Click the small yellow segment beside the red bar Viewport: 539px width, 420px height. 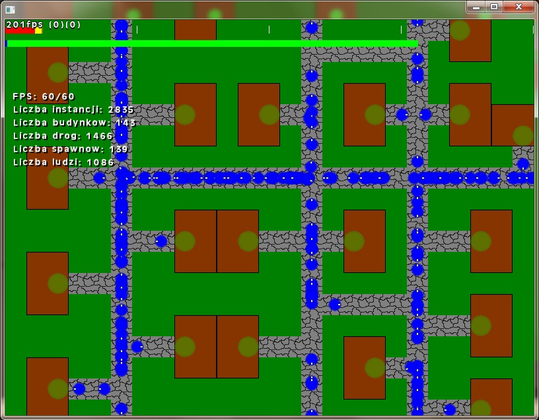(x=38, y=31)
